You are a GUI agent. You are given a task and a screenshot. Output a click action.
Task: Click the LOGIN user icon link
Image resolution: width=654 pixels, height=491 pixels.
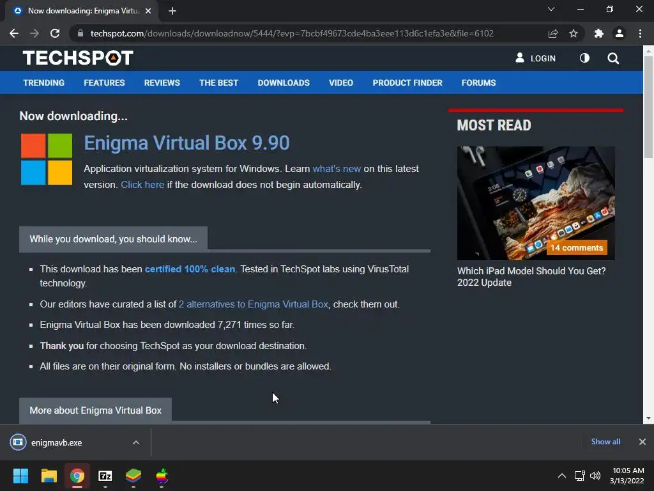click(536, 58)
